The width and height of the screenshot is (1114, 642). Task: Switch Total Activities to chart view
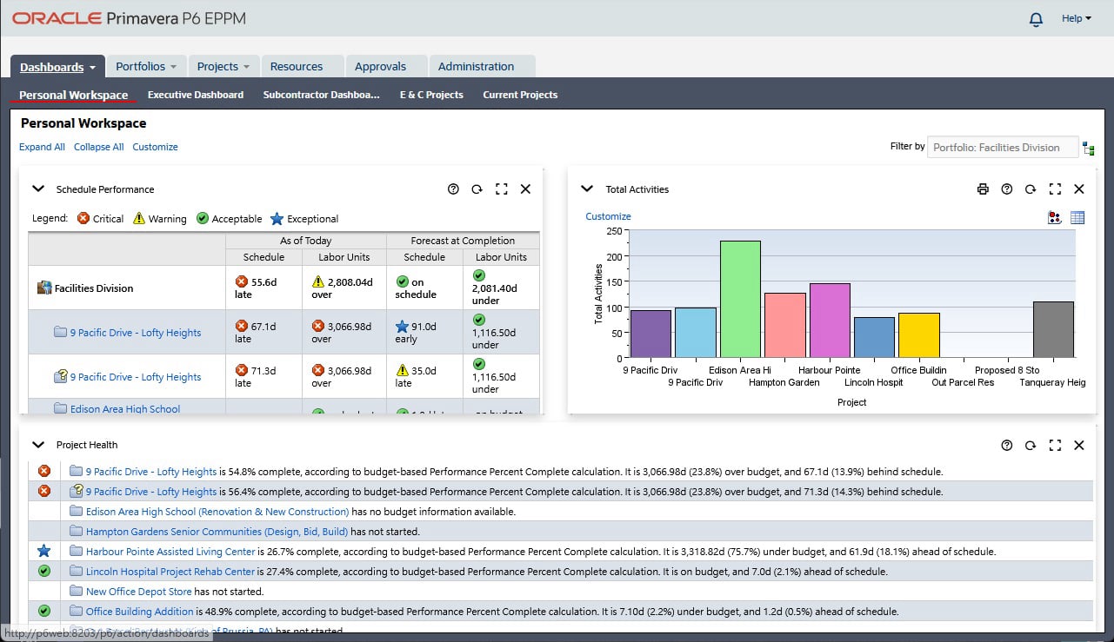pyautogui.click(x=1055, y=218)
